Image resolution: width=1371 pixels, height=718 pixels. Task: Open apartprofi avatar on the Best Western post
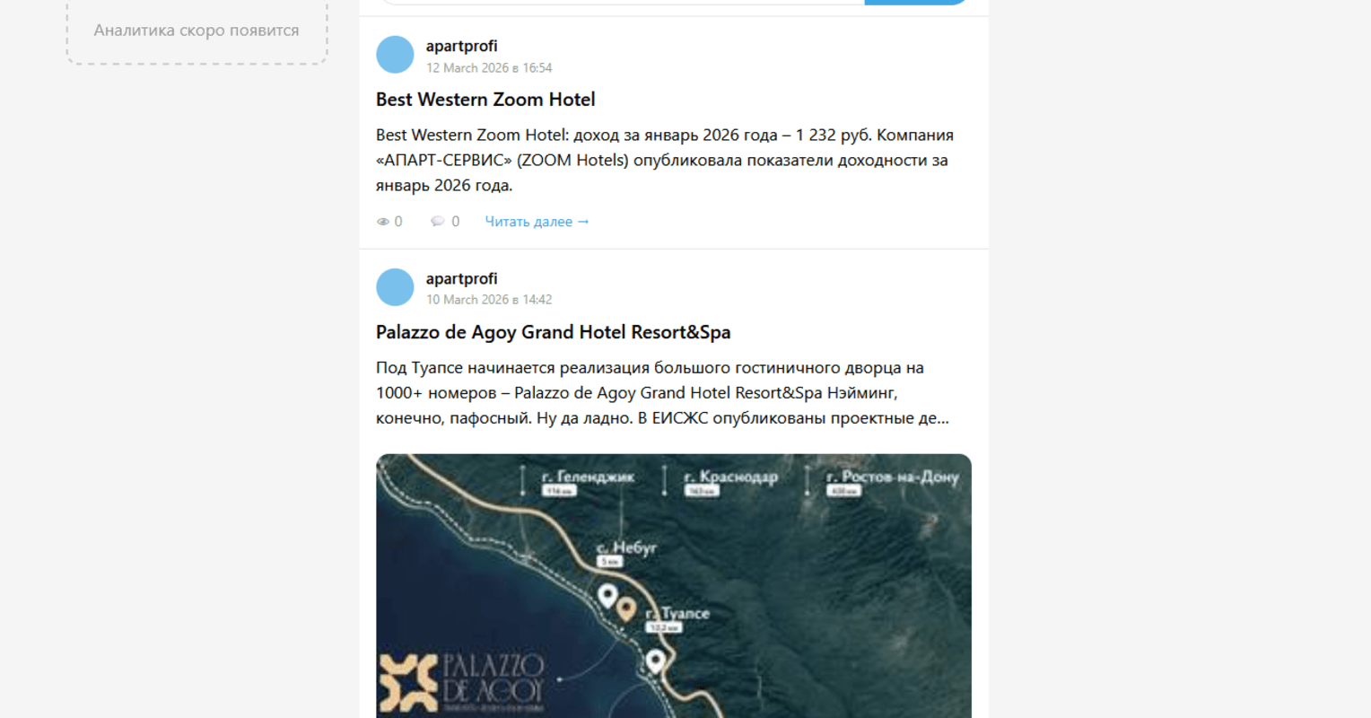395,55
